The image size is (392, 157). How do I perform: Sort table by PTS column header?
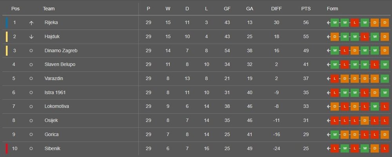point(306,9)
